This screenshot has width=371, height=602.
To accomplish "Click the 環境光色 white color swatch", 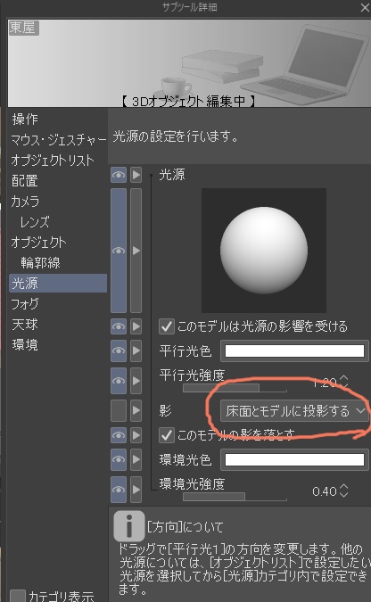I will click(x=294, y=459).
